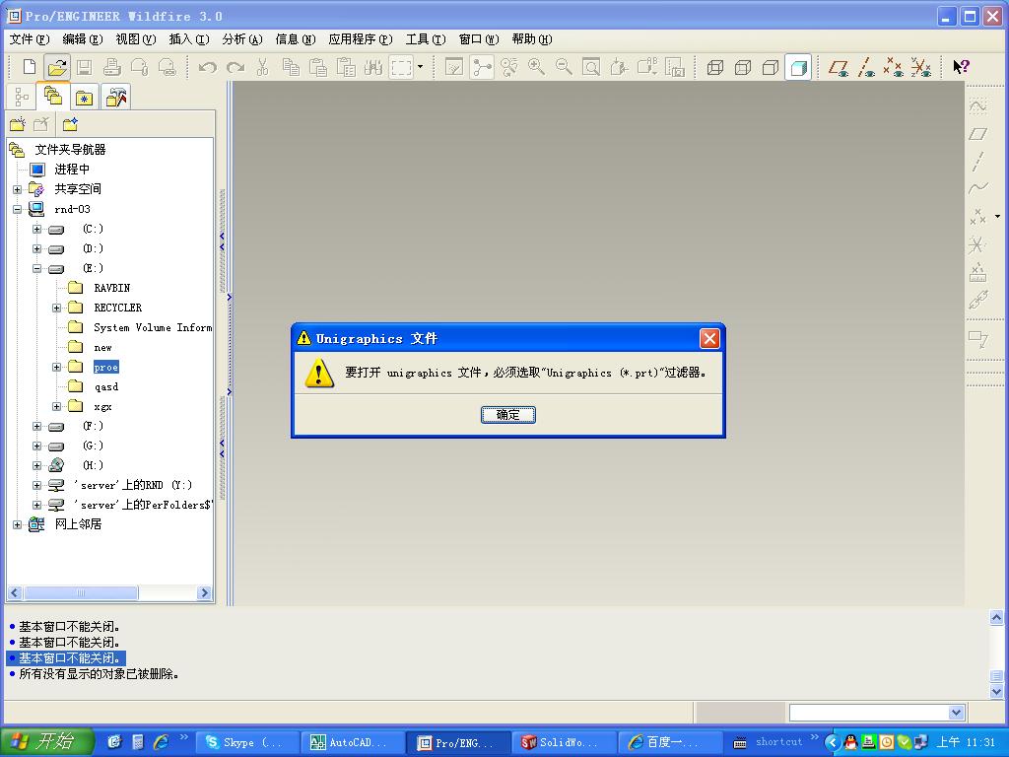The width and height of the screenshot is (1009, 757).
Task: Collapse the rnd-03 computer node
Action: point(18,209)
